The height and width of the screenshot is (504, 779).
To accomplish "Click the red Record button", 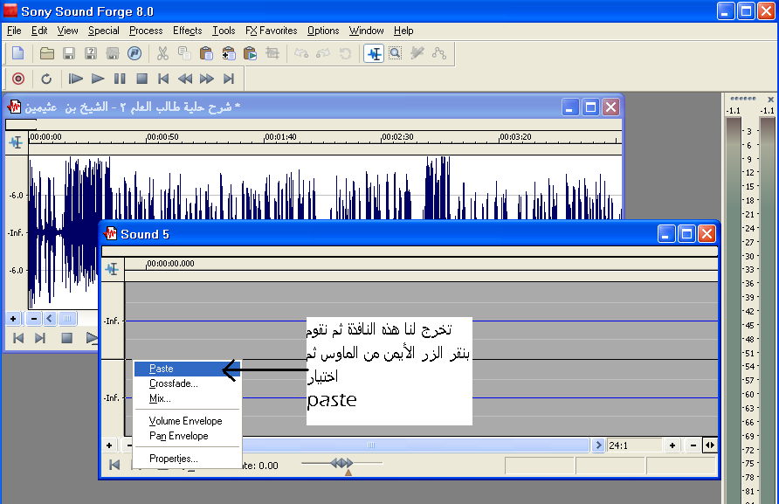I will (x=18, y=79).
